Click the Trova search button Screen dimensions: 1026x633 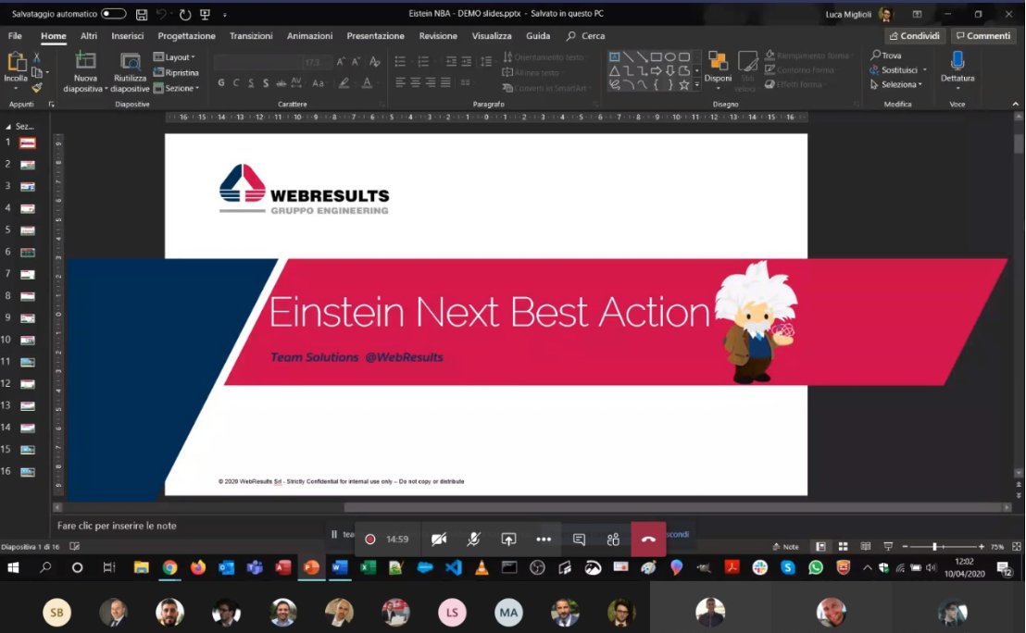coord(886,56)
